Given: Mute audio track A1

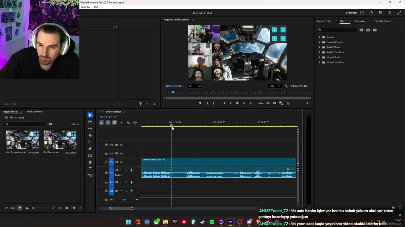Looking at the screenshot, I should click(121, 170).
